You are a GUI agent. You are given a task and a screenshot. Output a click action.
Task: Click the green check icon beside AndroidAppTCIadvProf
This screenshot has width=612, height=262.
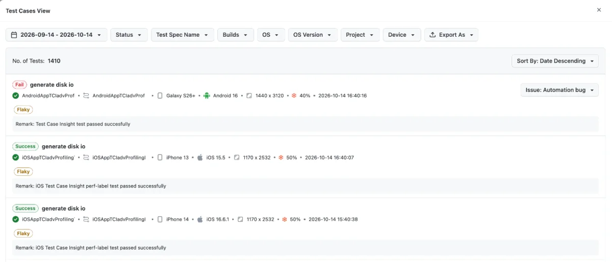pos(16,96)
